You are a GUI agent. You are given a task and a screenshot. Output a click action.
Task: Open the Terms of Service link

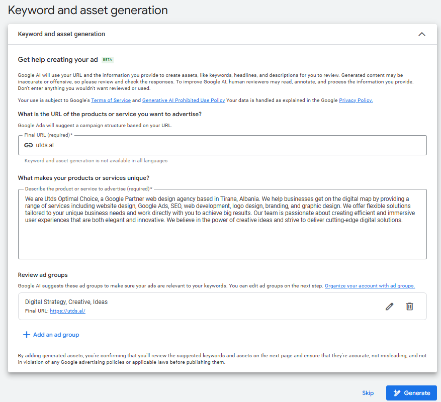111,100
